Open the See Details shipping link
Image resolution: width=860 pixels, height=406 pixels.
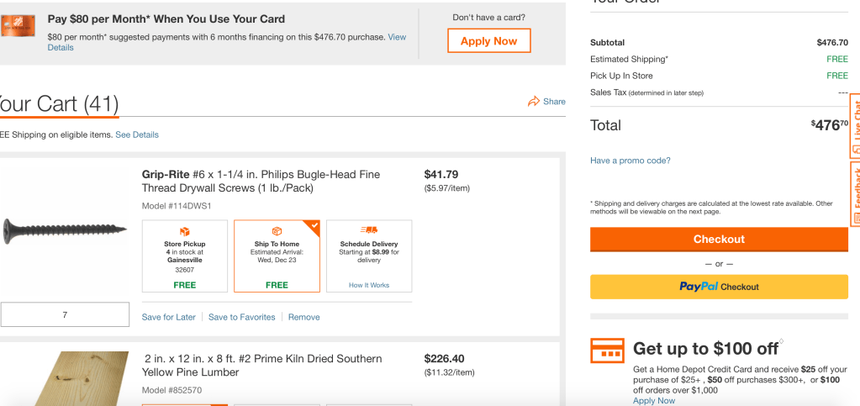[x=137, y=134]
